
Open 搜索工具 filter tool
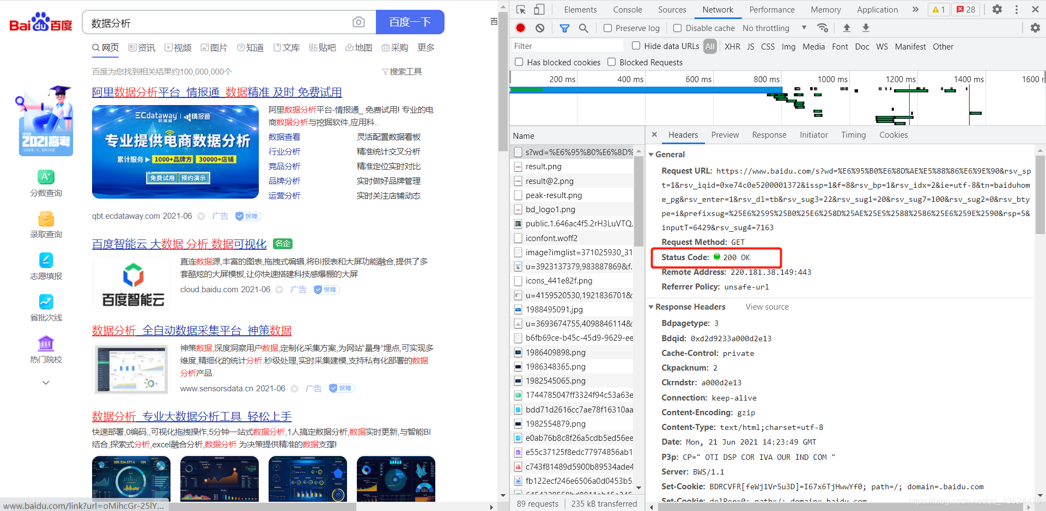tap(402, 71)
